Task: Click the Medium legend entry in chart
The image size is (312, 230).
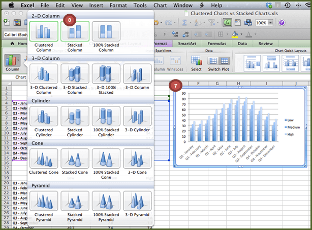Action: [x=292, y=127]
